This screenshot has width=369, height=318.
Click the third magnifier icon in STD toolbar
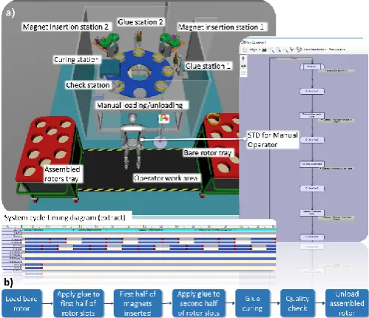click(x=285, y=50)
